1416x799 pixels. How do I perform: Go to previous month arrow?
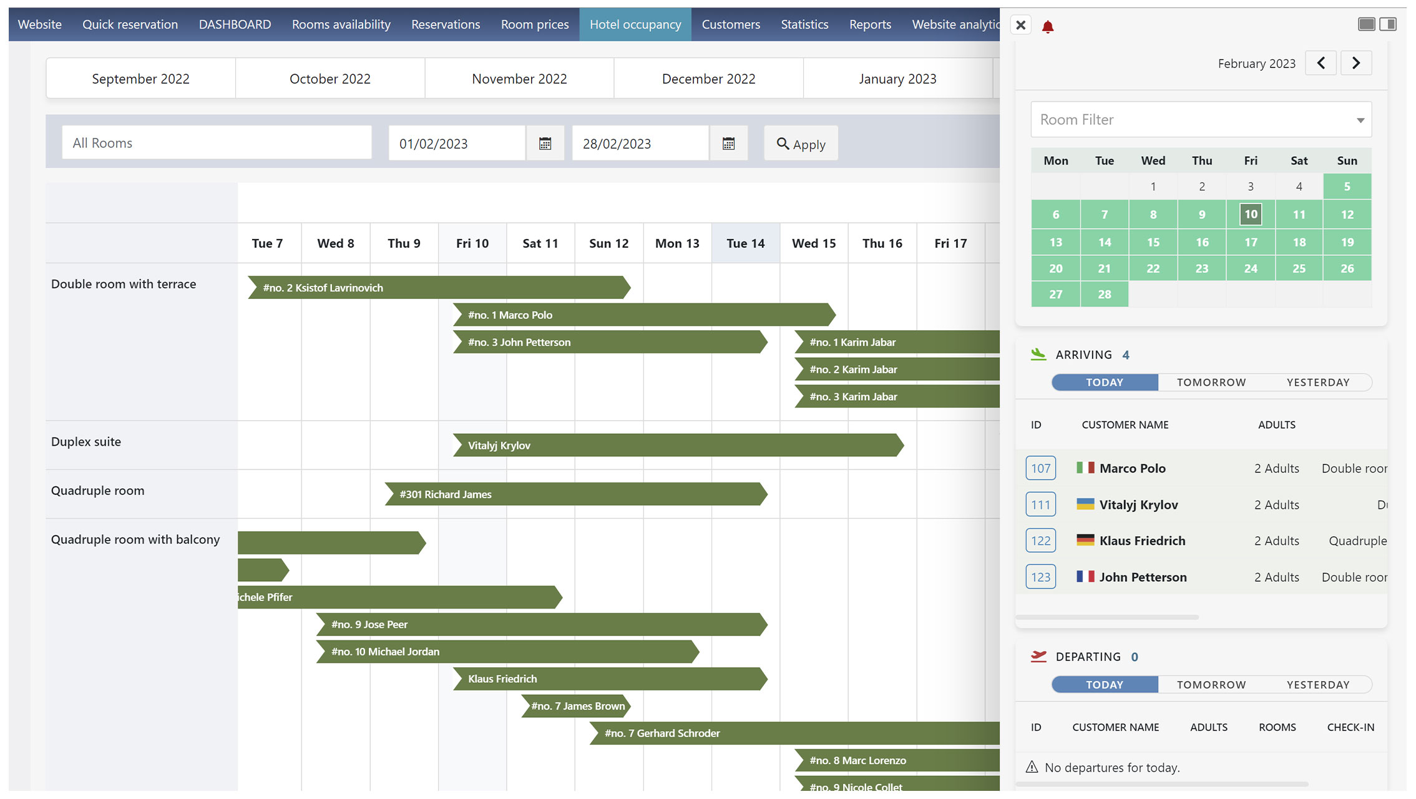pyautogui.click(x=1321, y=63)
